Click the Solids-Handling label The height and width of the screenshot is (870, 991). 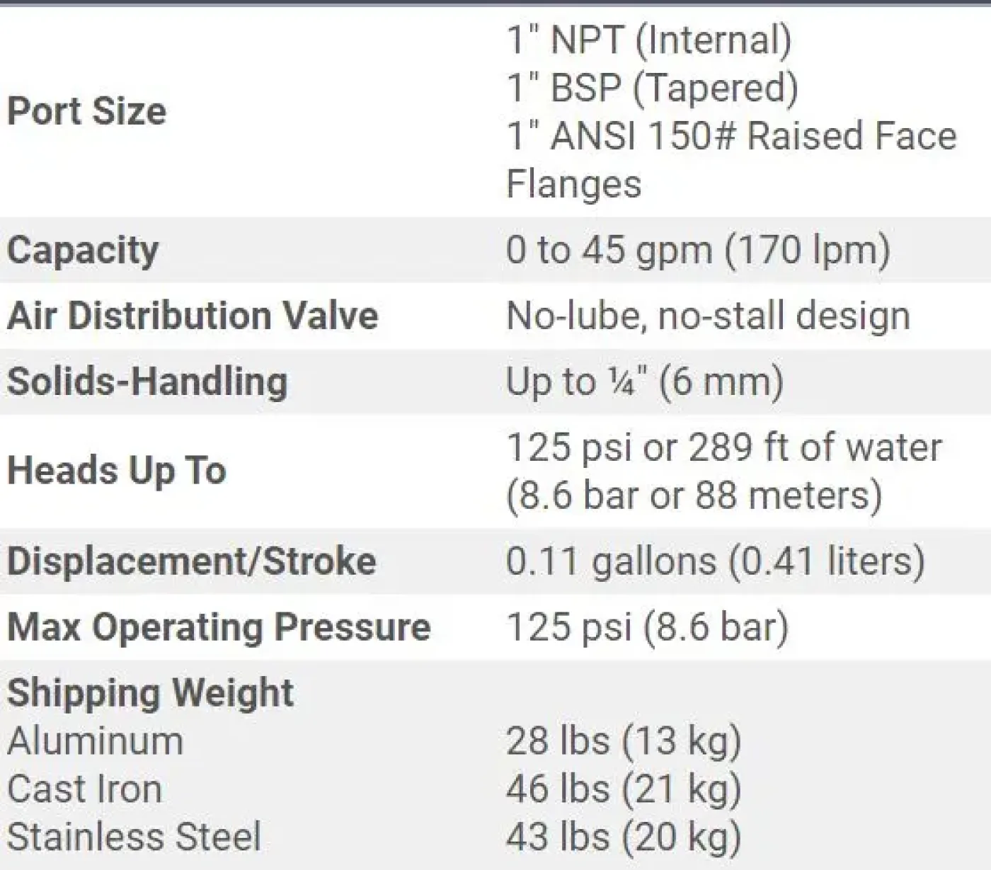pos(147,381)
